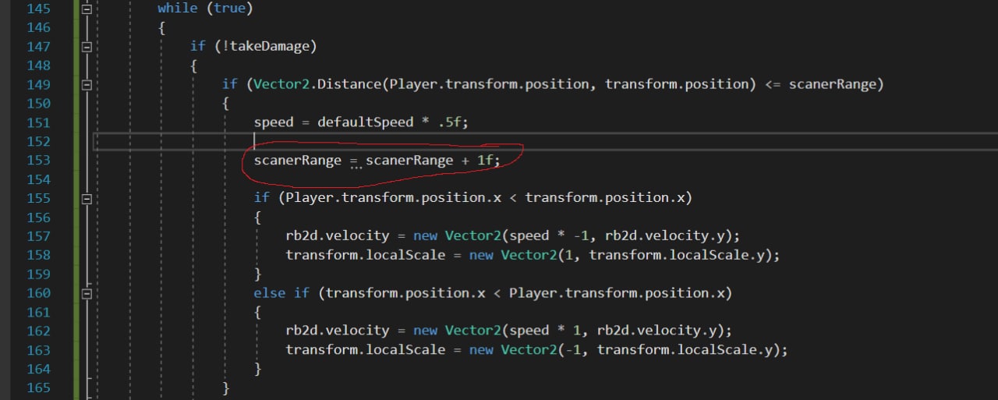
Task: Collapse the while (true) block at line 145
Action: click(x=87, y=9)
